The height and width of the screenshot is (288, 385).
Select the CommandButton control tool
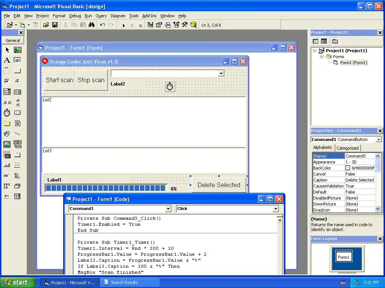tap(17, 71)
